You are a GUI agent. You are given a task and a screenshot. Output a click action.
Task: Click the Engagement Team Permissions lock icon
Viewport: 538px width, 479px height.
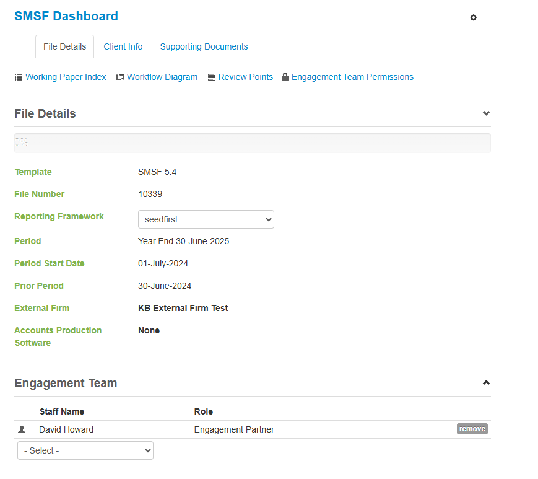285,77
